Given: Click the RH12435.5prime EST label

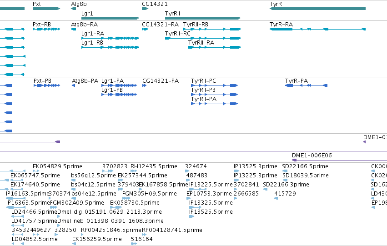Looking at the screenshot, I should 154,166.
